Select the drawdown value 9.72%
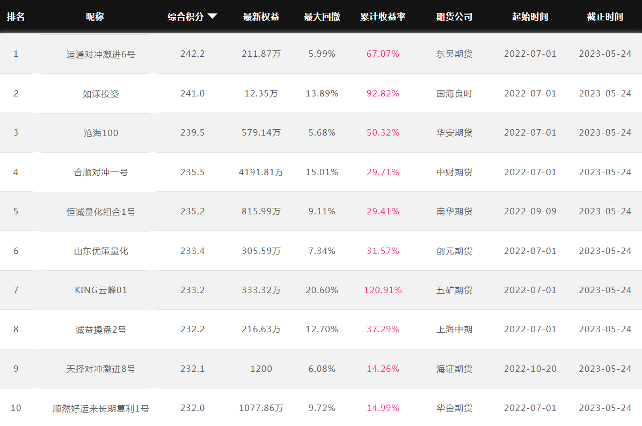The height and width of the screenshot is (426, 642). [x=322, y=408]
